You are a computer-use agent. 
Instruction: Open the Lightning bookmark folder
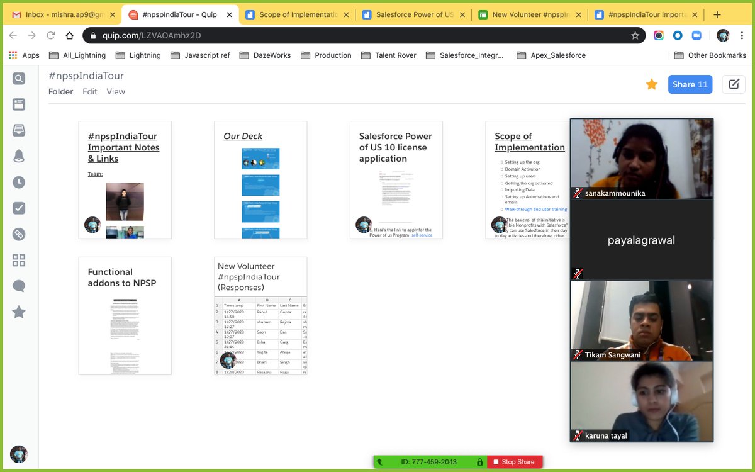tap(138, 55)
